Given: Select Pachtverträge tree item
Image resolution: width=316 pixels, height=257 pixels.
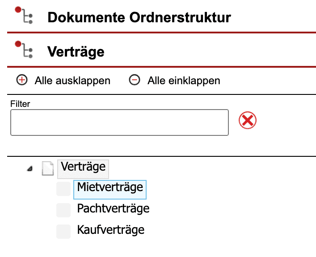Looking at the screenshot, I should point(113,208).
